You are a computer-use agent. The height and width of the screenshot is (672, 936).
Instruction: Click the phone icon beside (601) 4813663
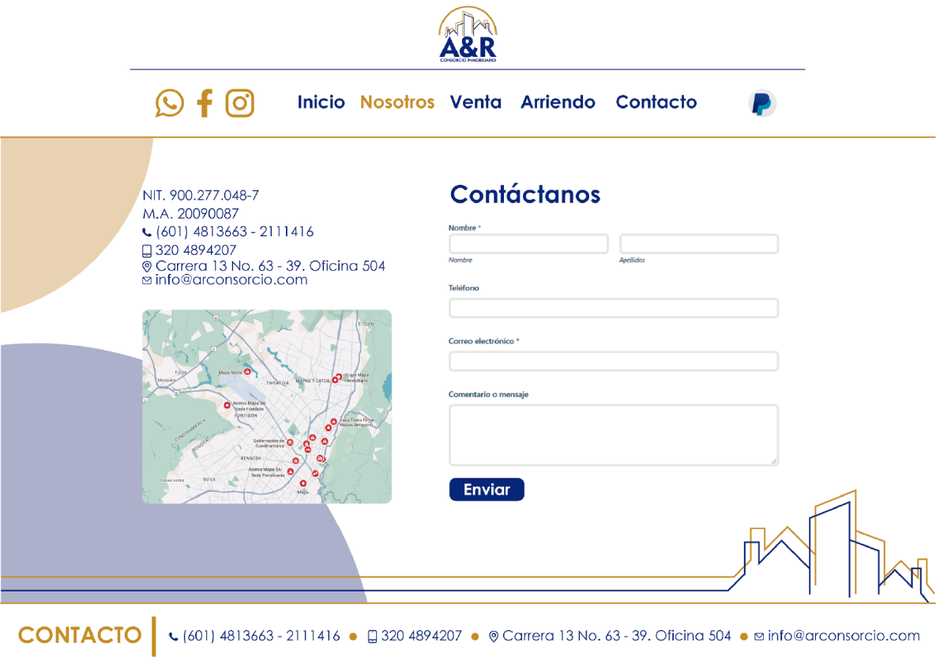pos(147,233)
